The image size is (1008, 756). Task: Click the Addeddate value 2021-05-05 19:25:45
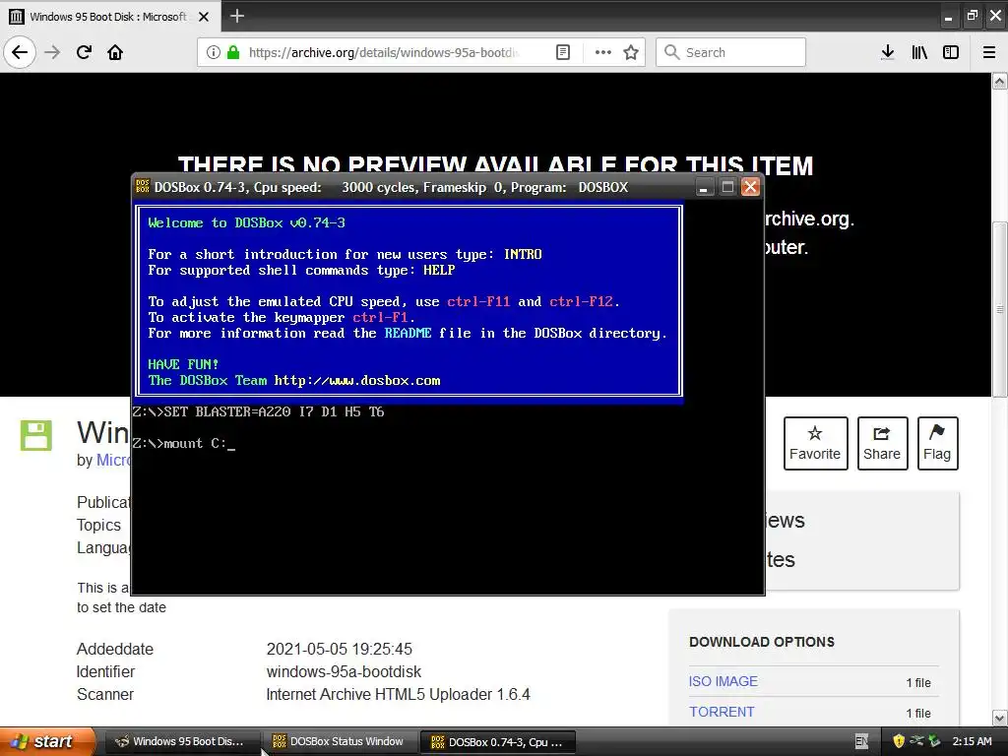(x=340, y=650)
